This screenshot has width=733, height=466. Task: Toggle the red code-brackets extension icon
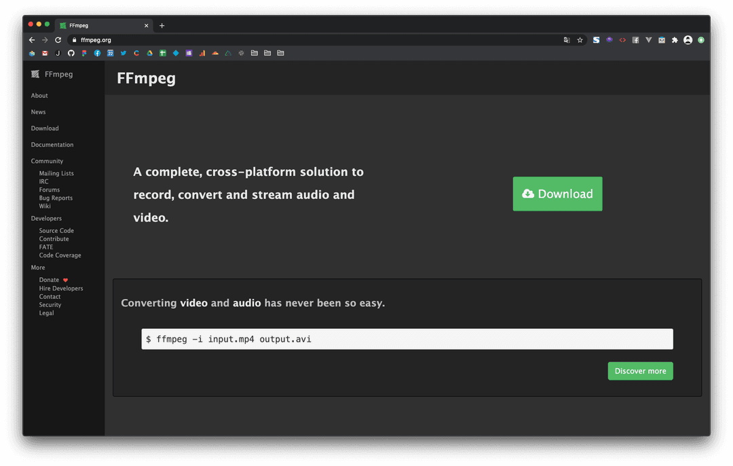[x=622, y=39]
